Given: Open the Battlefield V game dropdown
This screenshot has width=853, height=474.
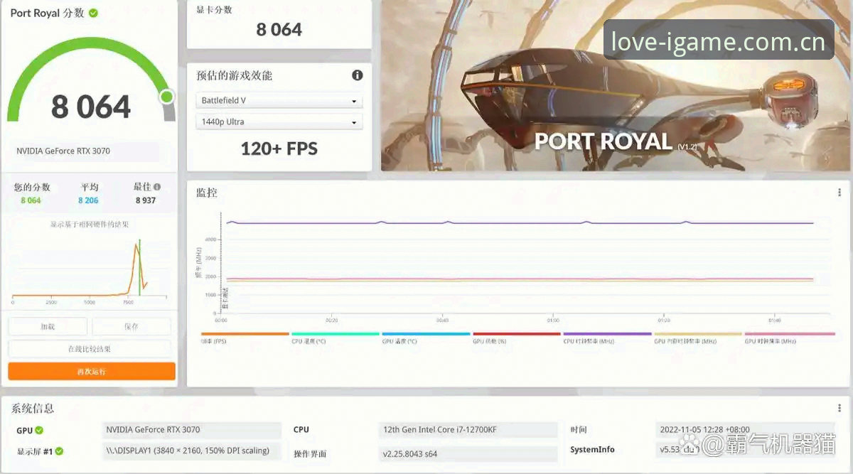Looking at the screenshot, I should point(279,101).
